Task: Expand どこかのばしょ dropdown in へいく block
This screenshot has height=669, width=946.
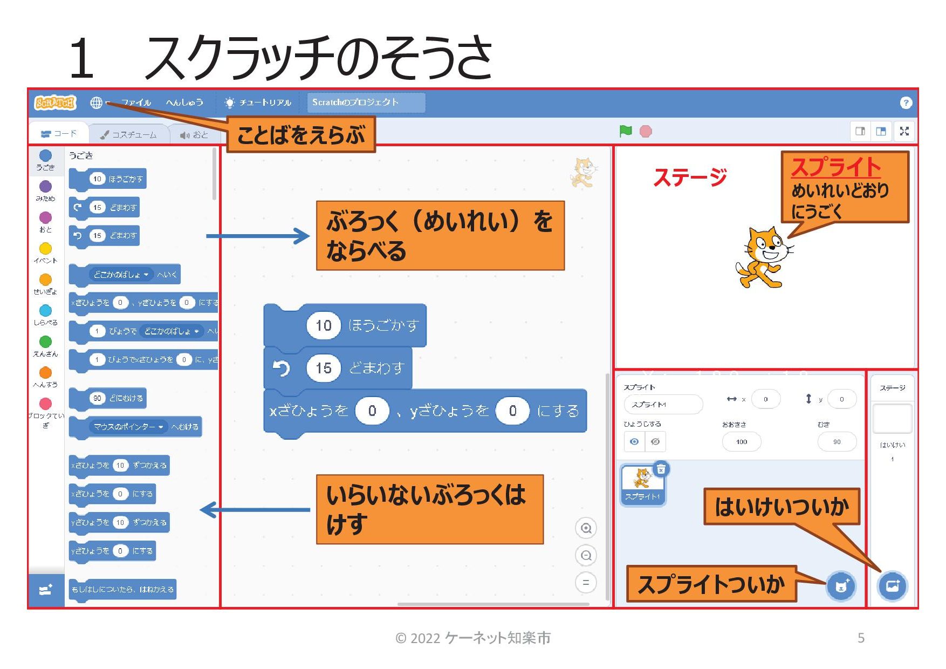Action: point(146,275)
